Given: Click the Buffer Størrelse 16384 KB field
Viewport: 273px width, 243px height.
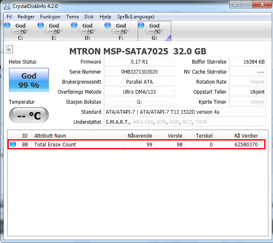Looking at the screenshot, I should pyautogui.click(x=248, y=62).
